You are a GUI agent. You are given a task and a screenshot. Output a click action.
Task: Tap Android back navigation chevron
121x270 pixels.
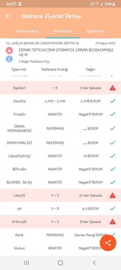coord(94,263)
